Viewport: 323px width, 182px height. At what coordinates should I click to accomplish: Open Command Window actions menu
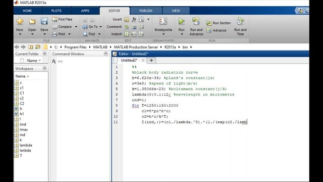tap(105, 54)
